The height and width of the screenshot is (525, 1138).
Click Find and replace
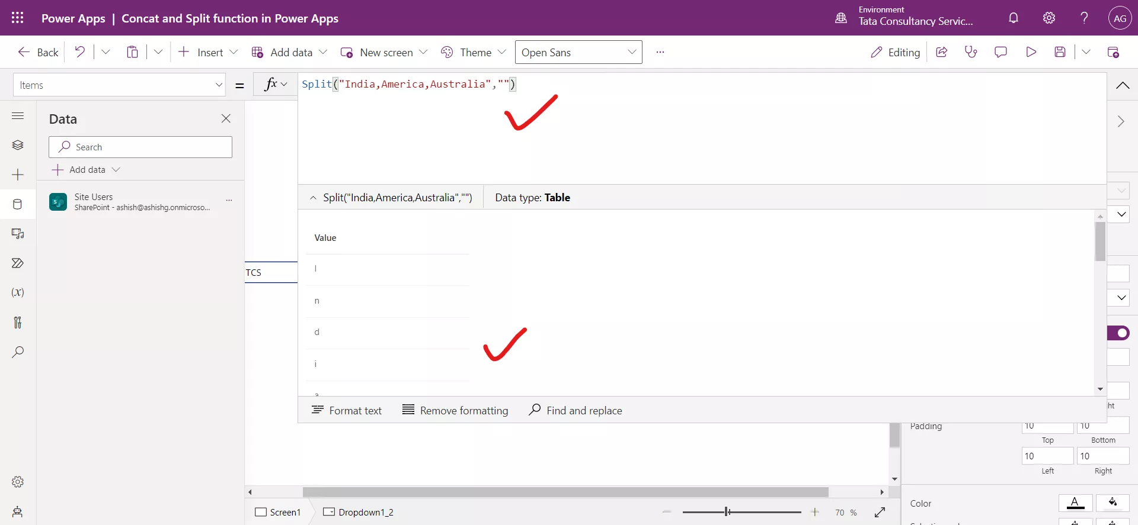[575, 410]
